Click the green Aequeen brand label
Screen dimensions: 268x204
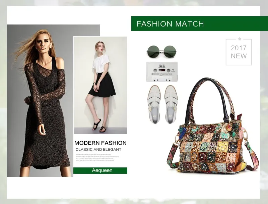pos(100,170)
